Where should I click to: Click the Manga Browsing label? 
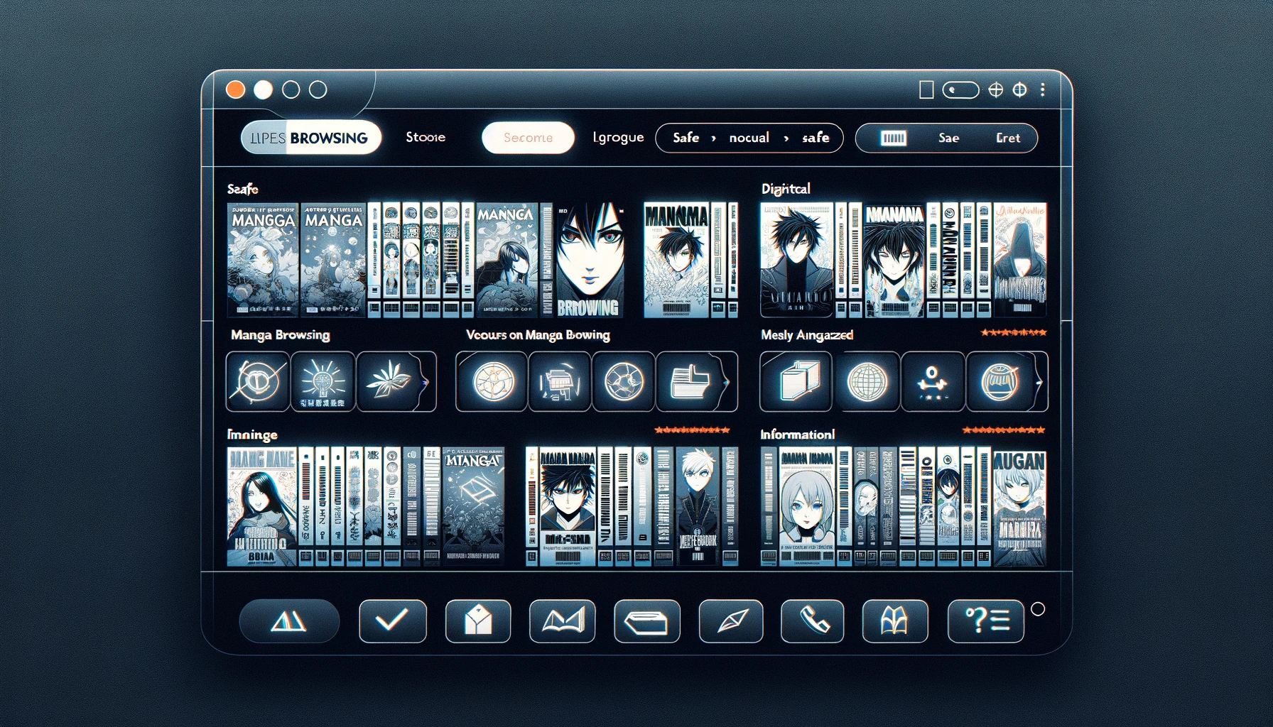coord(281,335)
